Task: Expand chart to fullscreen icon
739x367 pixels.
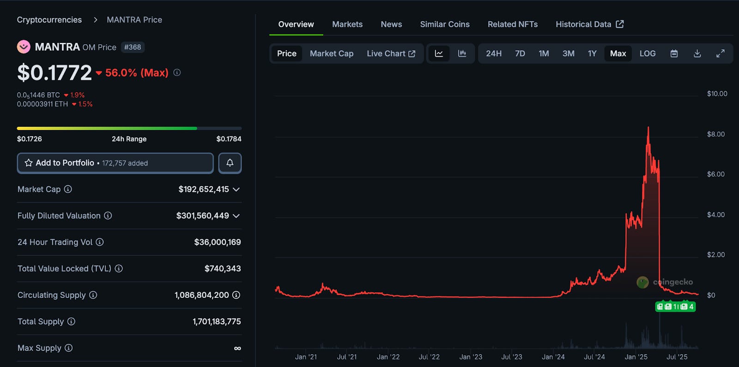Action: [x=721, y=53]
